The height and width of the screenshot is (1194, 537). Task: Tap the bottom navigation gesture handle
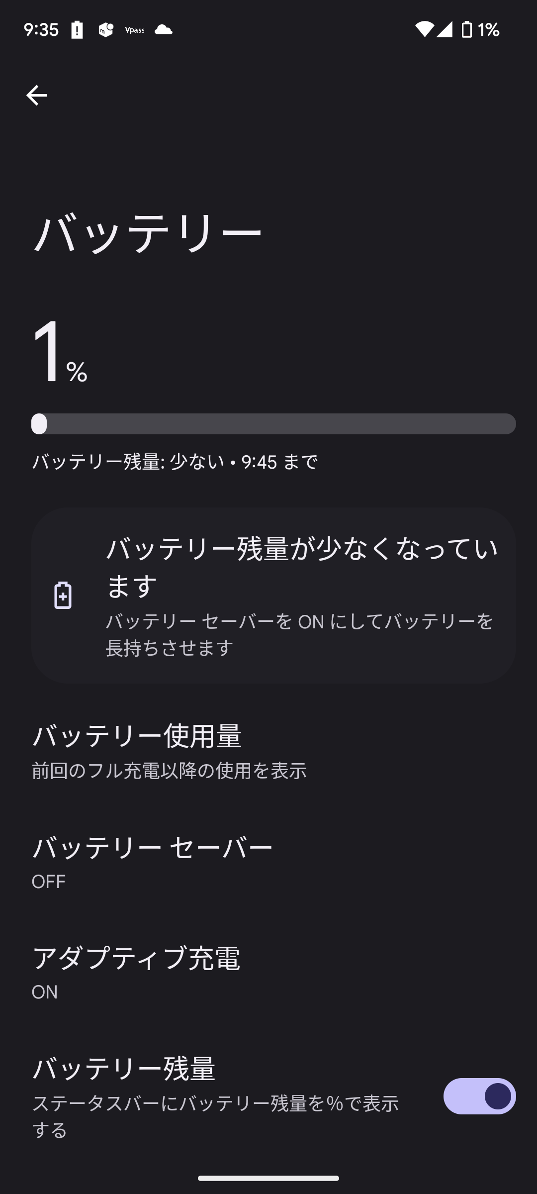tap(268, 1178)
